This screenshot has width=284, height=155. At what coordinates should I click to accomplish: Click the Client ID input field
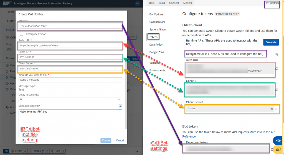coord(70,57)
